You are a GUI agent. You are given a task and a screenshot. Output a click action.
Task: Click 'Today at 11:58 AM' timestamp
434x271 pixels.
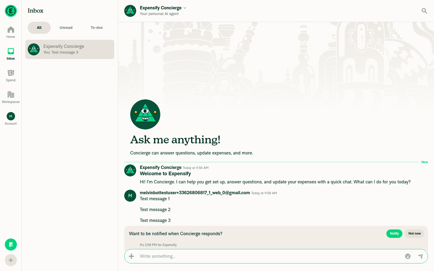tap(264, 193)
